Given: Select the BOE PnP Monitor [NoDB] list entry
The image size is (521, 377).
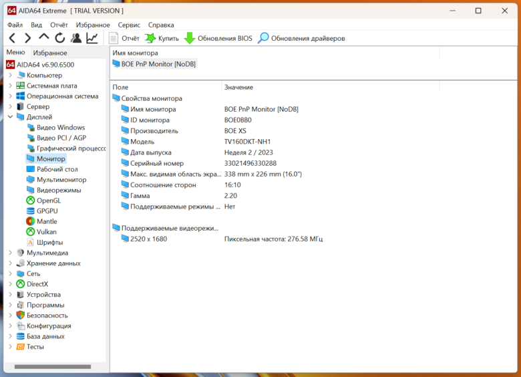Looking at the screenshot, I should click(x=154, y=64).
